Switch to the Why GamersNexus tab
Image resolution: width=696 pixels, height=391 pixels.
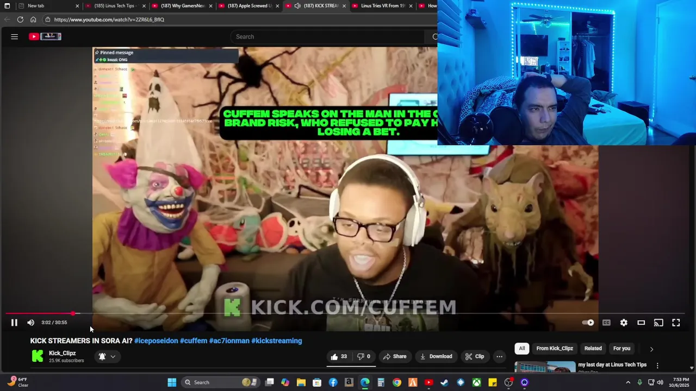coord(183,5)
